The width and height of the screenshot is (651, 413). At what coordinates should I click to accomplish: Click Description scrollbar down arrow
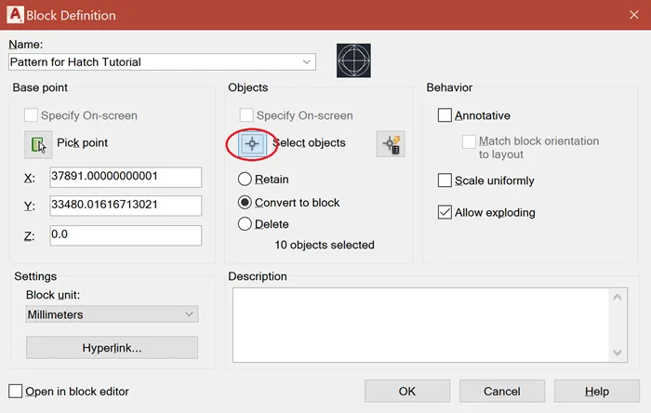[x=618, y=353]
